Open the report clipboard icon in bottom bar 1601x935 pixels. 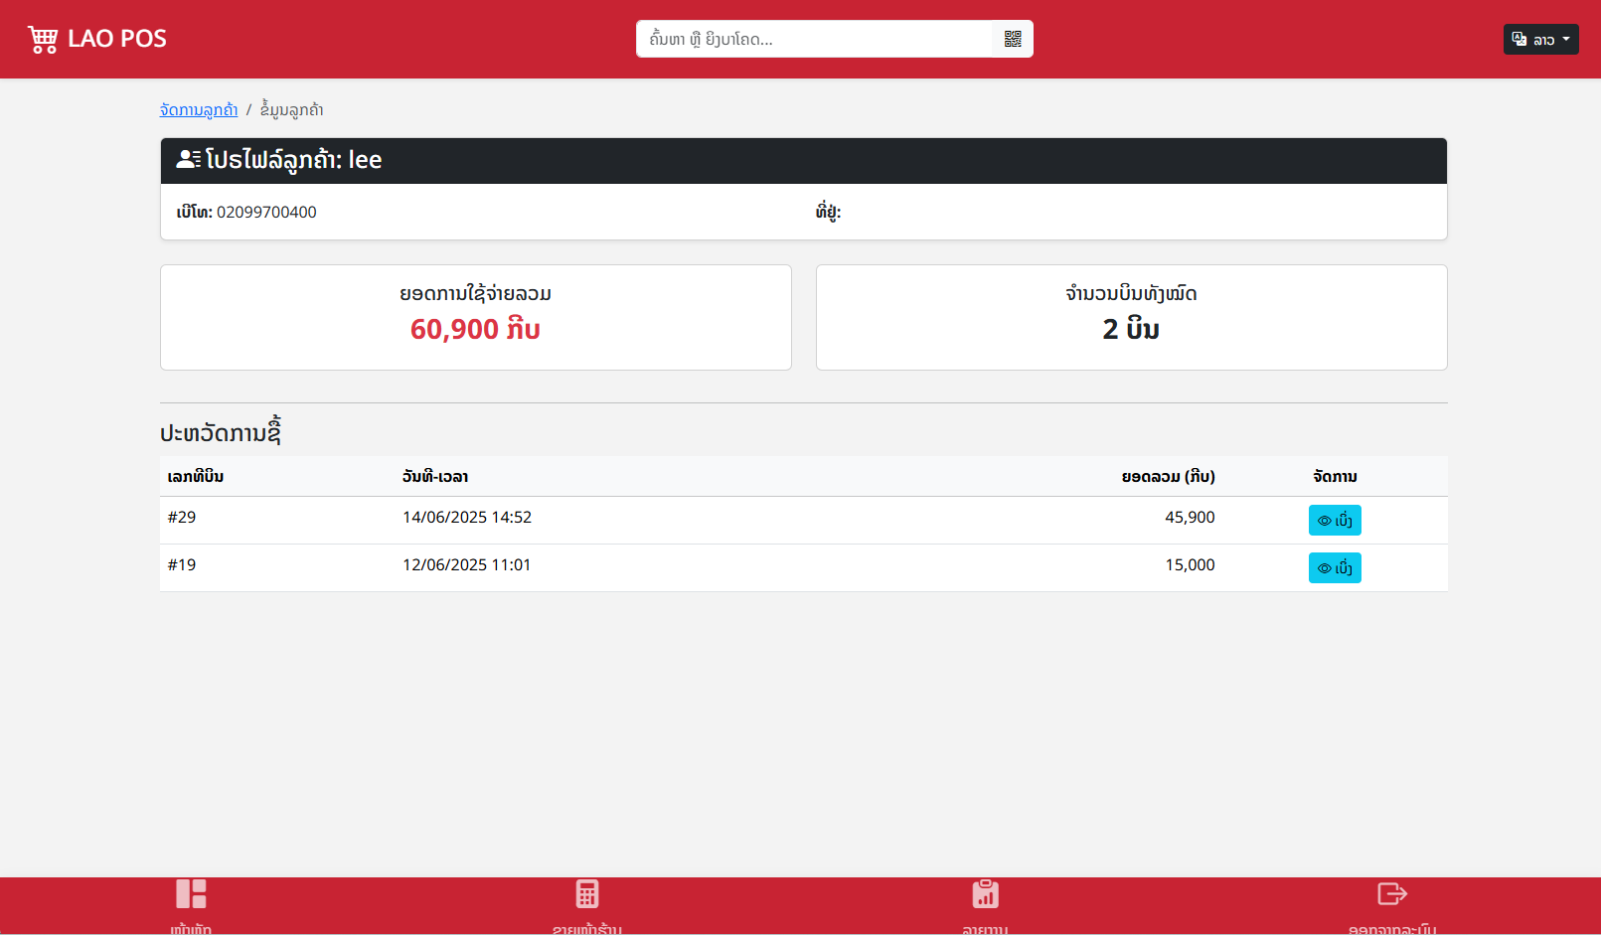(x=985, y=894)
